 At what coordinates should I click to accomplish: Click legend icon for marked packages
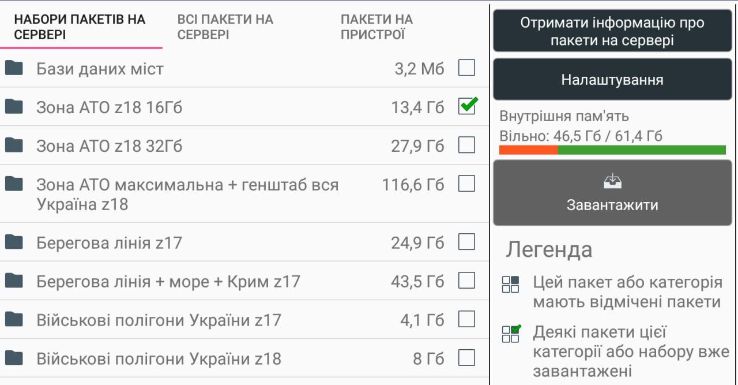click(511, 284)
